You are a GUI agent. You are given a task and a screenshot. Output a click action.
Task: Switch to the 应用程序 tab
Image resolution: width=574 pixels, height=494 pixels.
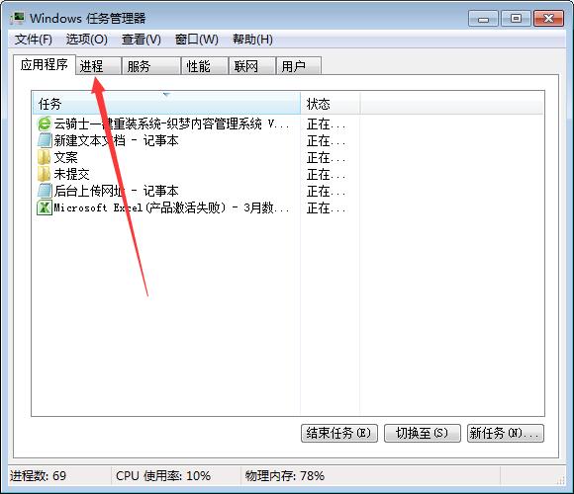[45, 64]
